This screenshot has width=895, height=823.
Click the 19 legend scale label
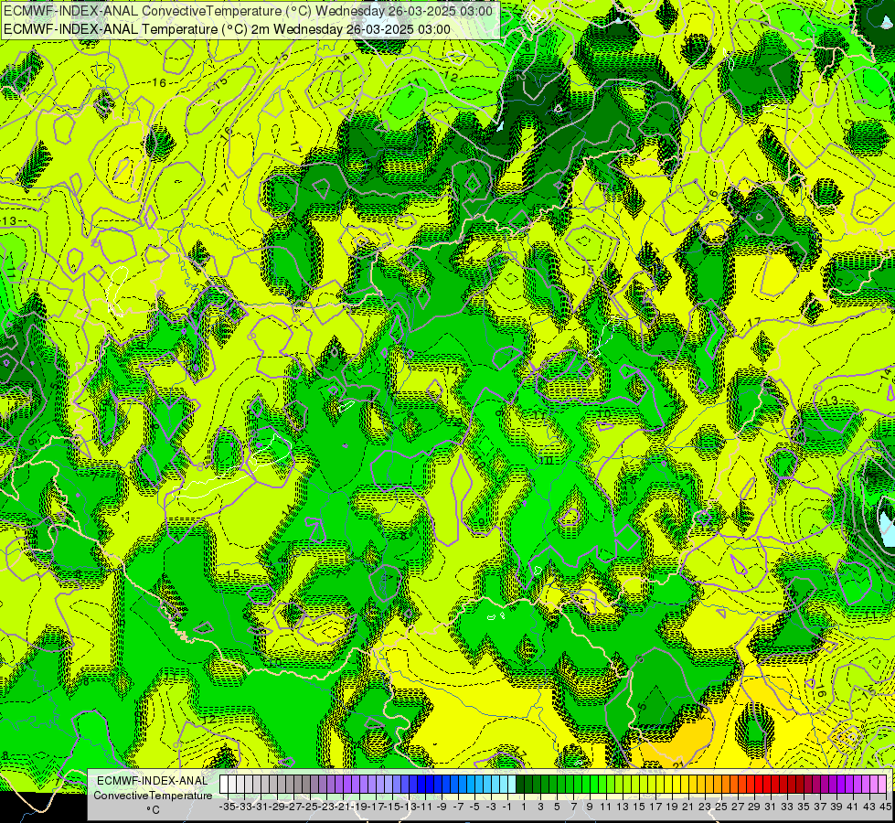672,807
